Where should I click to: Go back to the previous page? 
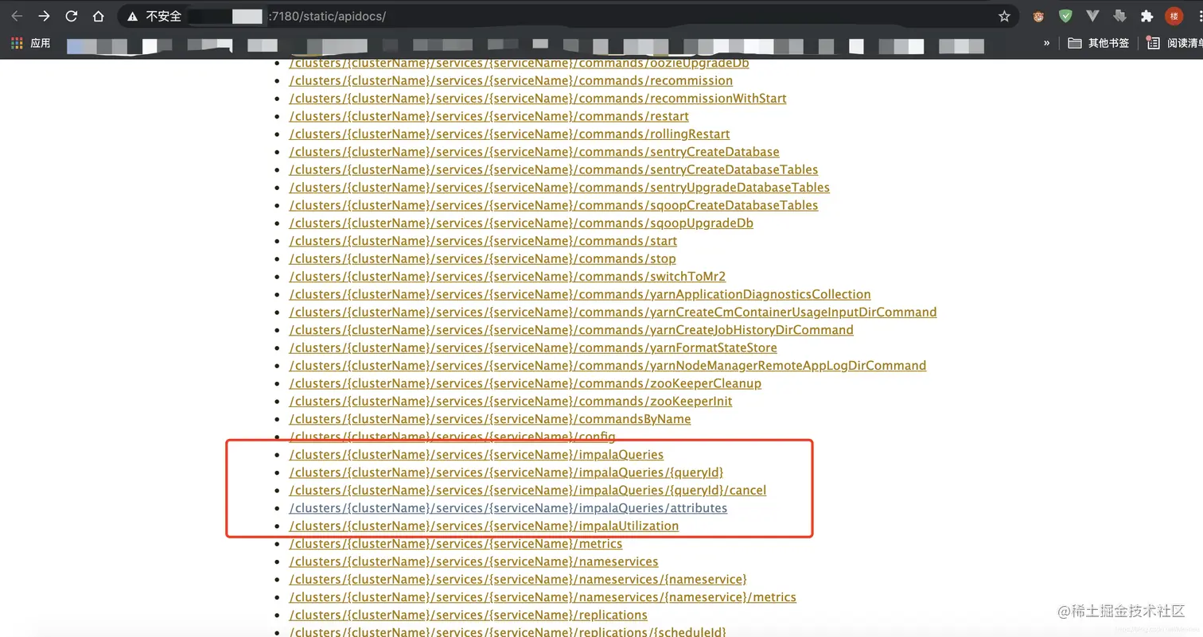point(17,16)
